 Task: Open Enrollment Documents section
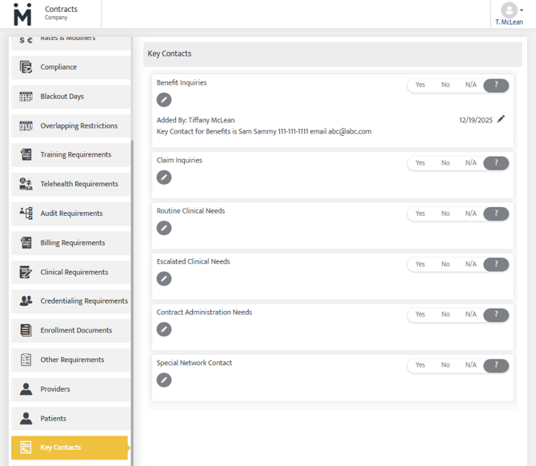coord(76,331)
